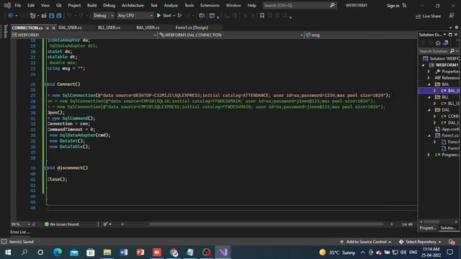Click the Open File folder icon
461x259 pixels.
click(44, 16)
